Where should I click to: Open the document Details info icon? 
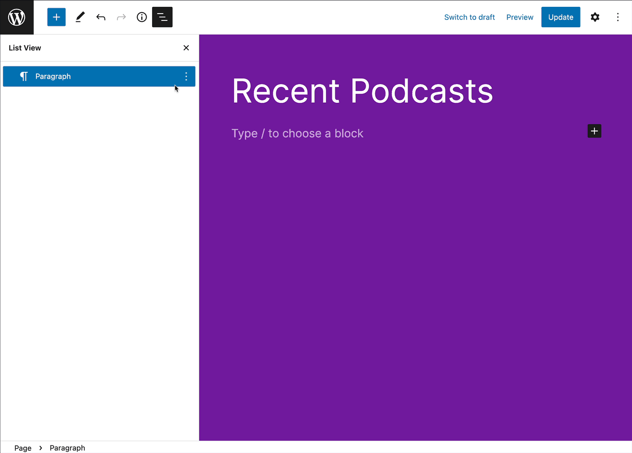coord(142,17)
